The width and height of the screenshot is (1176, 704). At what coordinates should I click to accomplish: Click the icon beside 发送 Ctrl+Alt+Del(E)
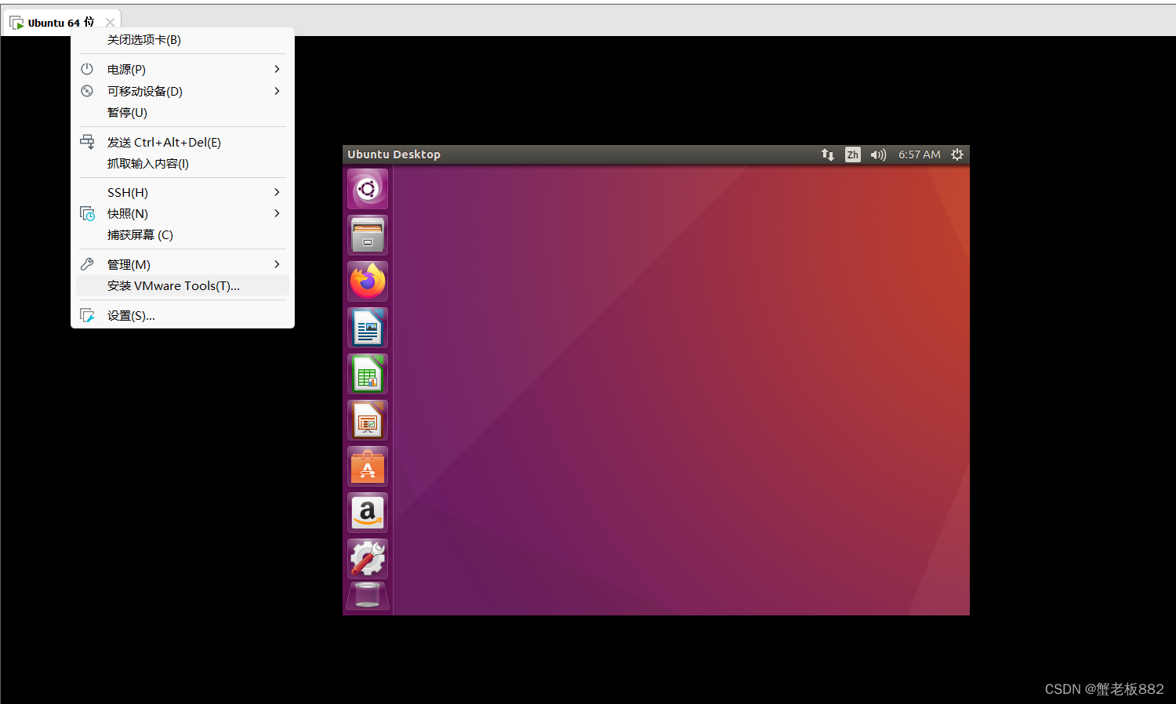pos(87,142)
